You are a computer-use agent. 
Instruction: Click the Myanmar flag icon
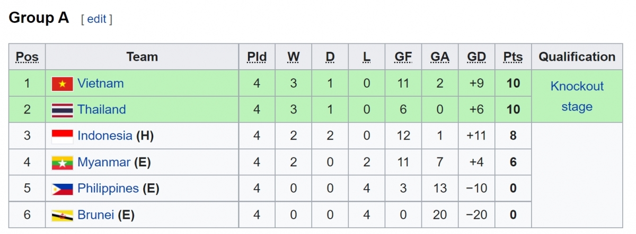62,163
